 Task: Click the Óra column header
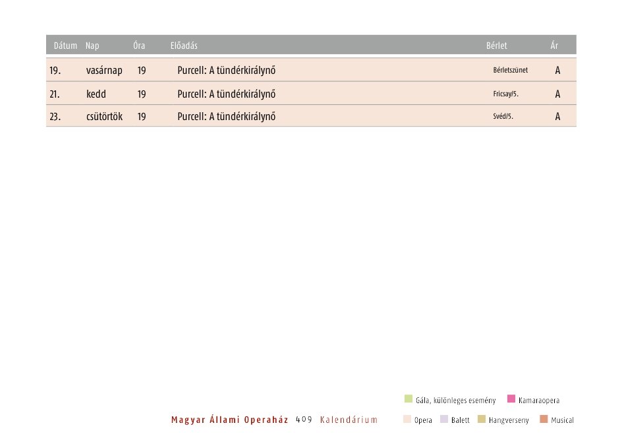pyautogui.click(x=139, y=46)
